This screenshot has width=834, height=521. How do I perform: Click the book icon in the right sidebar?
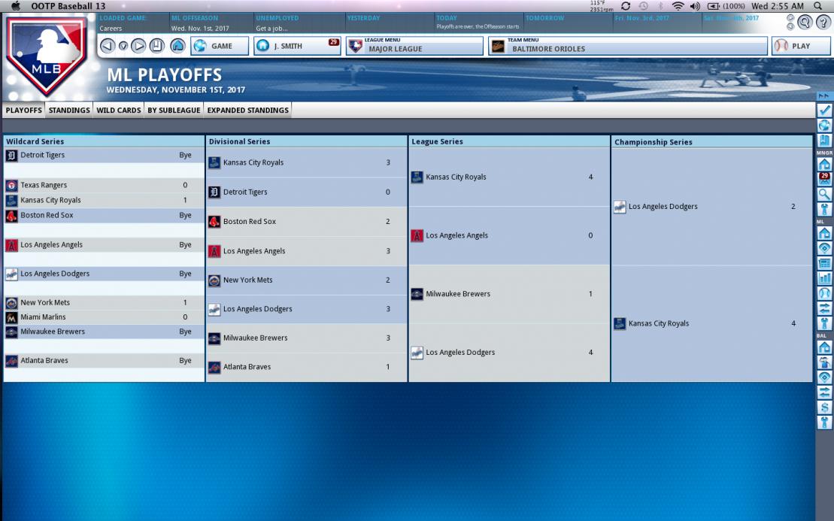click(x=824, y=141)
